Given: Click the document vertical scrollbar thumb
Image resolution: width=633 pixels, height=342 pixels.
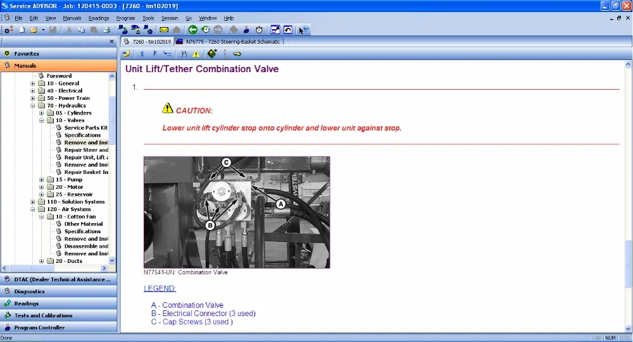Looking at the screenshot, I should (628, 264).
